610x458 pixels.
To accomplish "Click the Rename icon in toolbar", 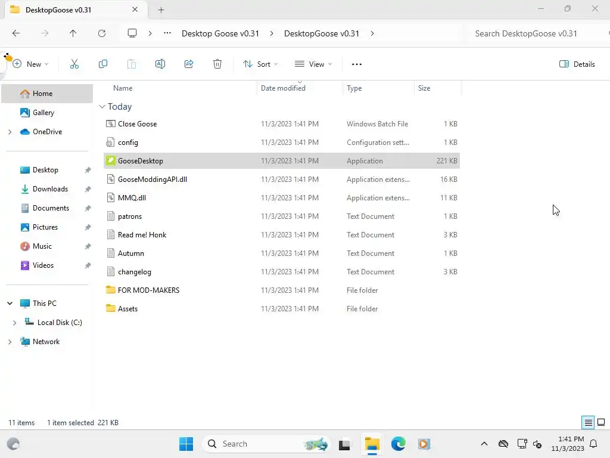I will click(x=160, y=64).
